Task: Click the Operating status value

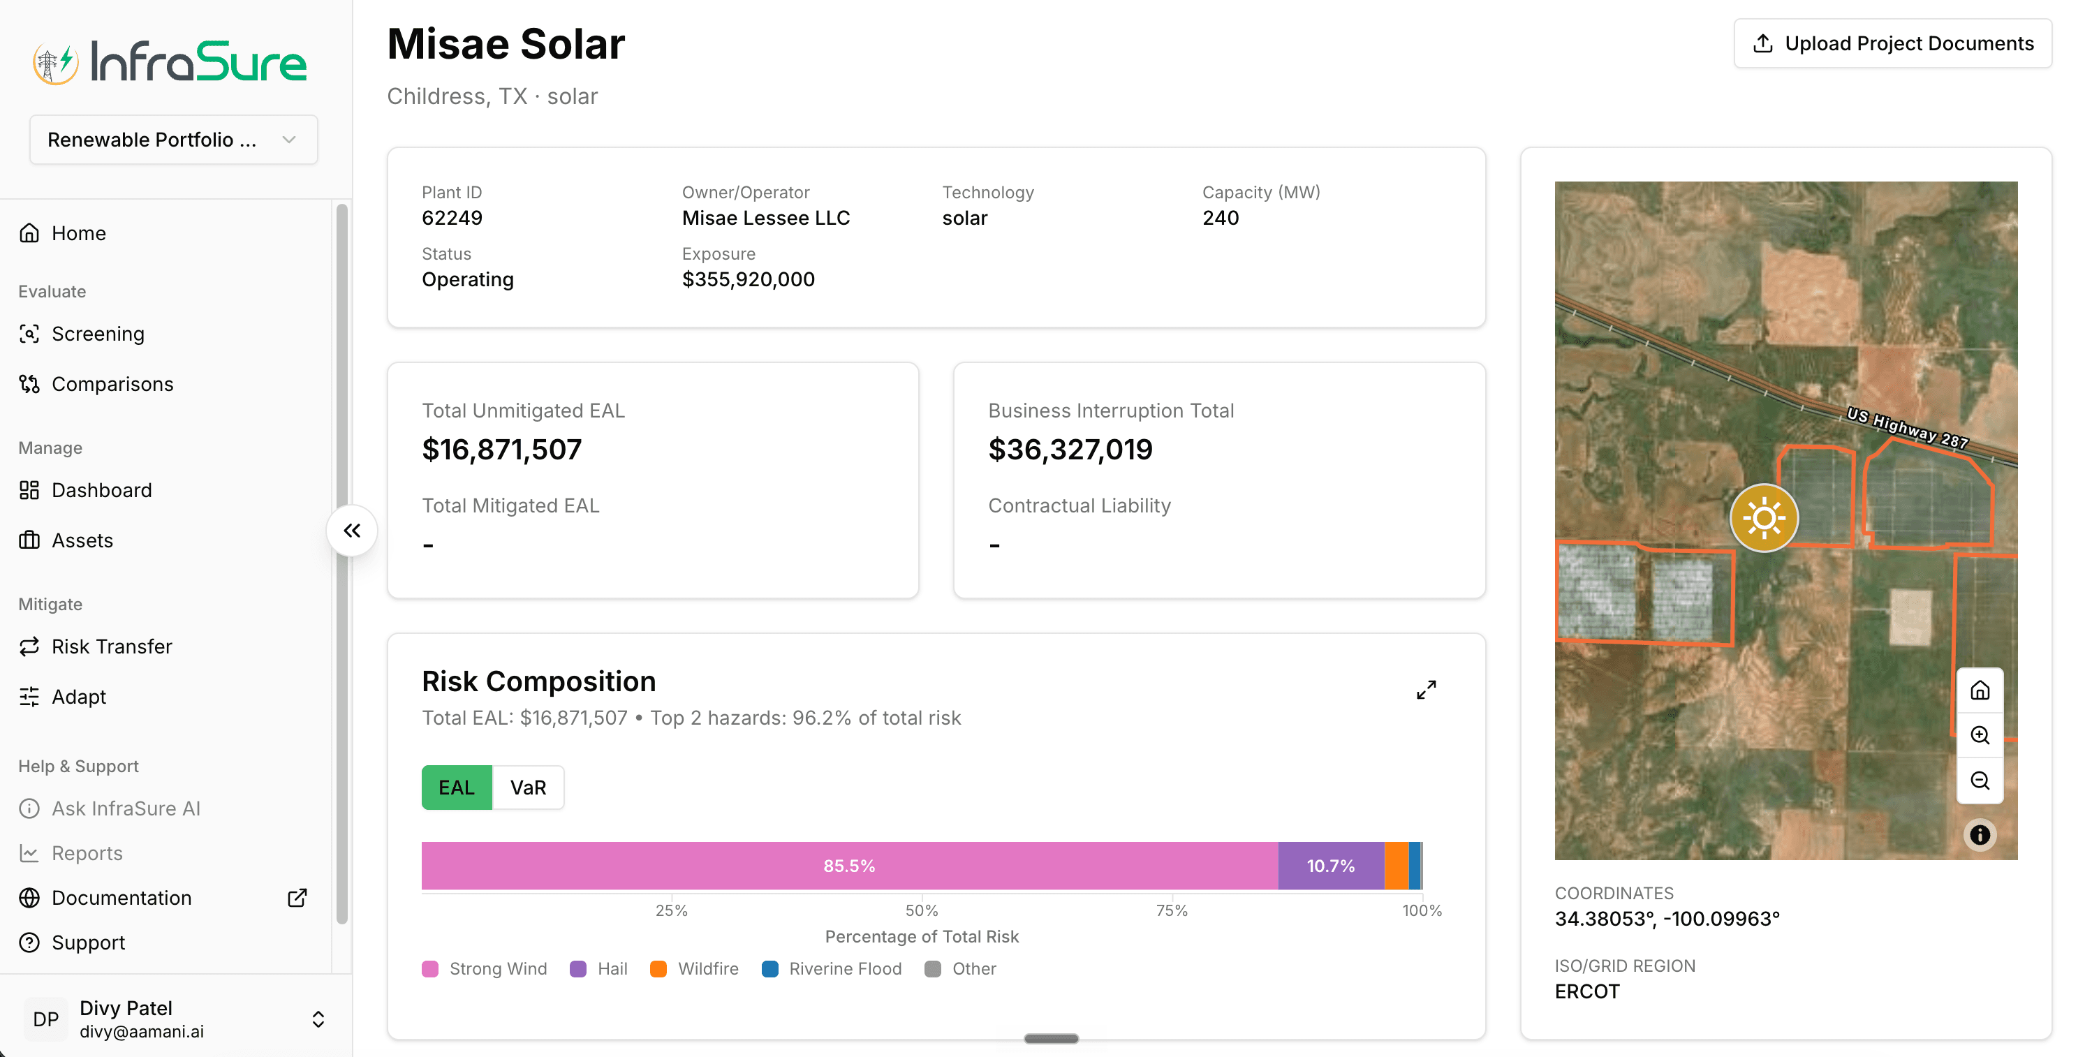Action: (x=468, y=279)
